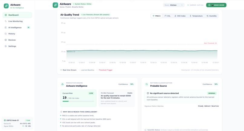Click the CO₂ gauge icon
The width and height of the screenshot is (244, 131).
point(165,16)
